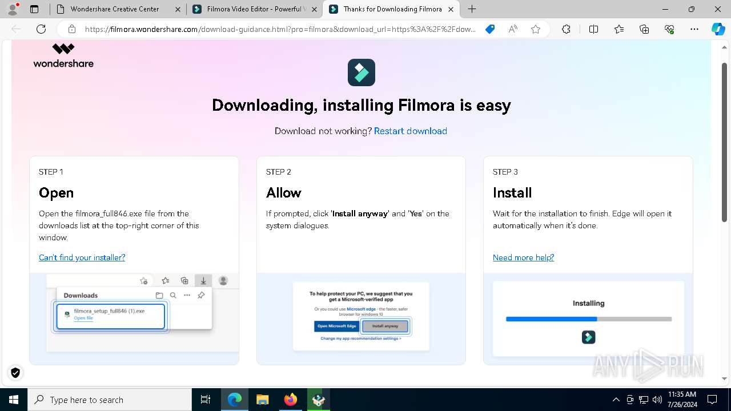Open File Explorer from taskbar

pos(262,400)
